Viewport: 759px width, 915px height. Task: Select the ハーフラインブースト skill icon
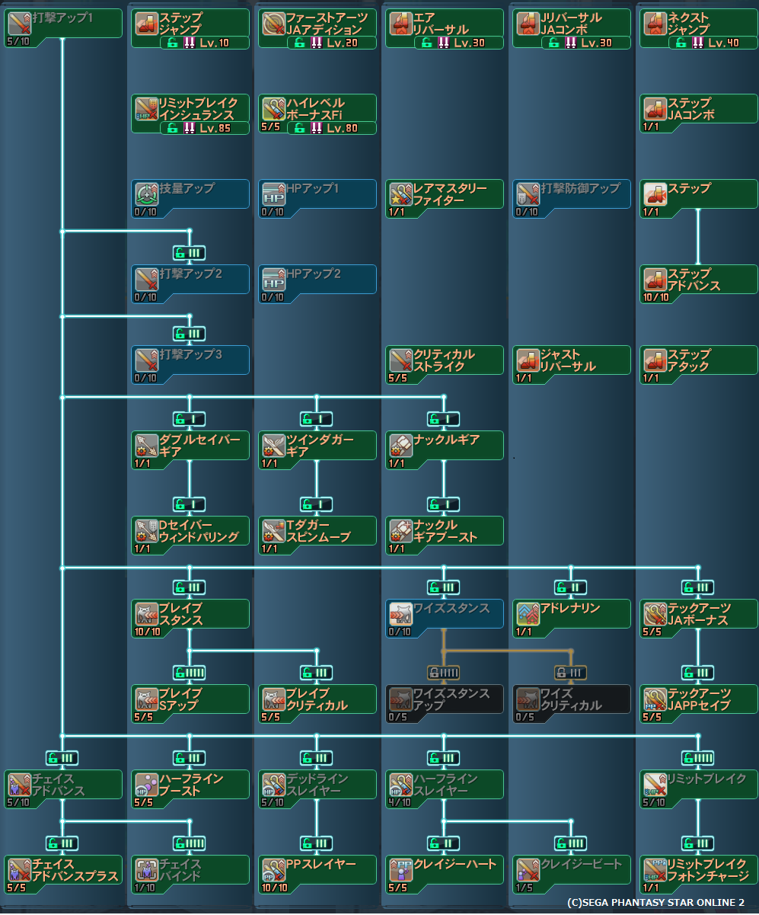[x=146, y=785]
